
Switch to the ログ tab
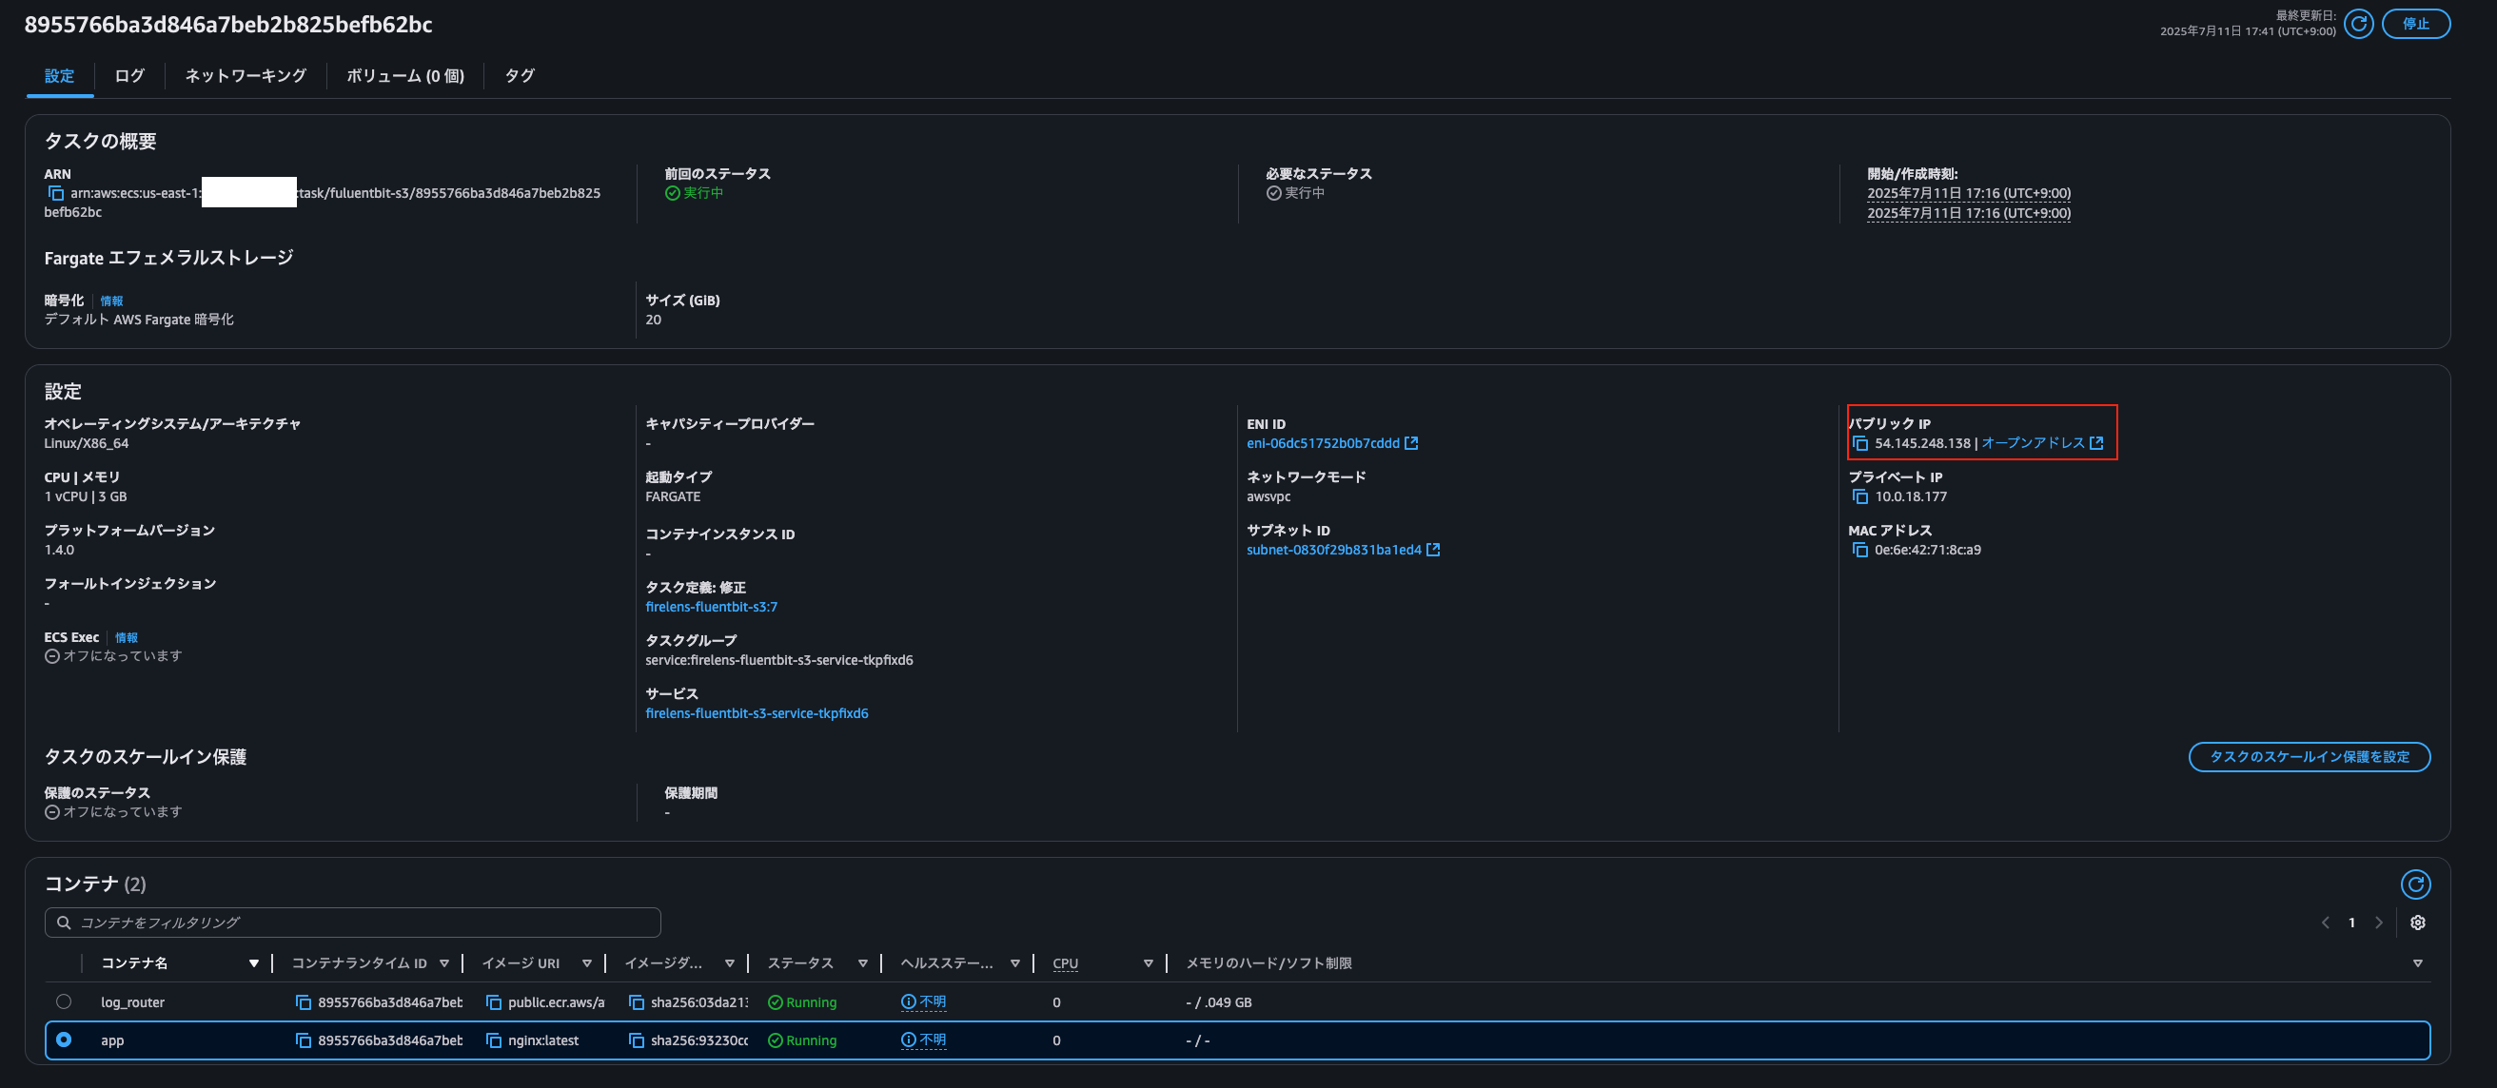[128, 75]
